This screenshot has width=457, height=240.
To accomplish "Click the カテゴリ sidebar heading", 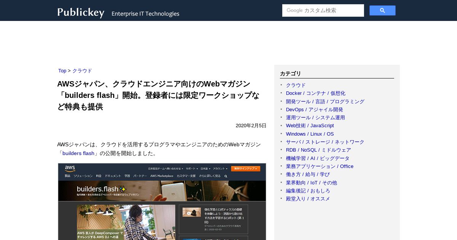I will [x=291, y=74].
